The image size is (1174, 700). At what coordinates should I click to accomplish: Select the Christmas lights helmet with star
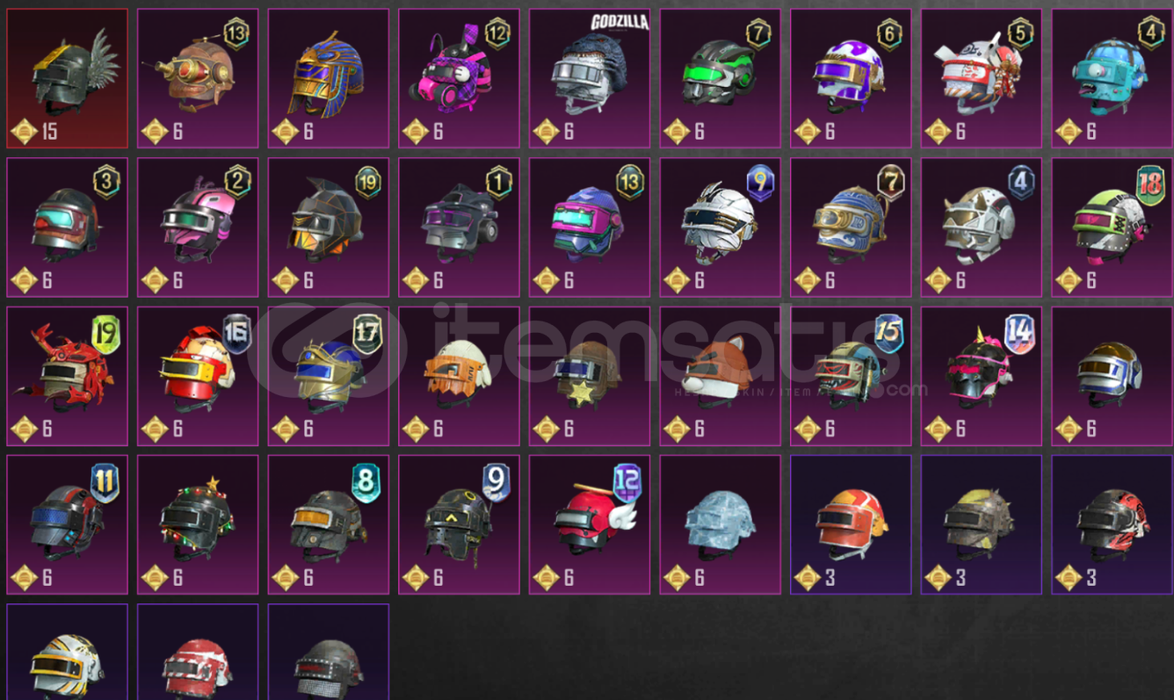[x=198, y=524]
